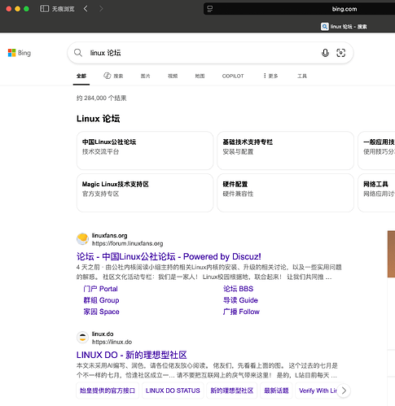Open the 硬件配置 card
This screenshot has width=395, height=406.
click(285, 193)
